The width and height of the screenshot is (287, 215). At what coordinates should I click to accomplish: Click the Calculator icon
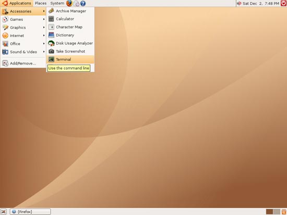coord(51,19)
